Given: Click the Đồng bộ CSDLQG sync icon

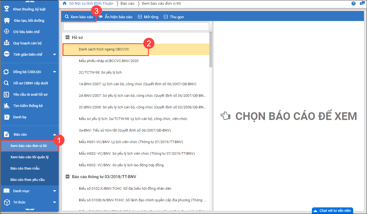Looking at the screenshot, I should click(6, 72).
